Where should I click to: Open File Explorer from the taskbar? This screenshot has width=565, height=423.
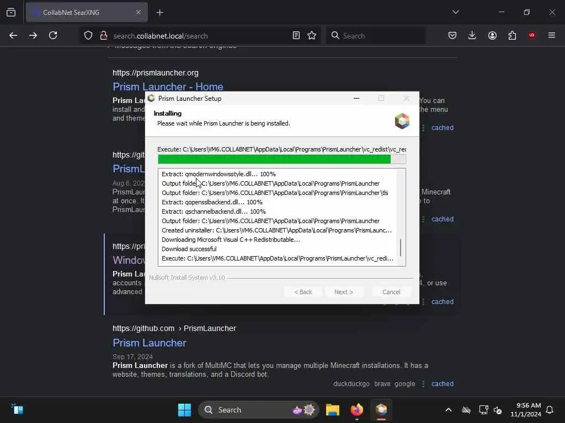click(332, 410)
